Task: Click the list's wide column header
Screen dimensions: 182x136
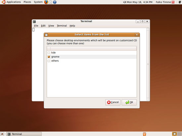Action: click(94, 48)
